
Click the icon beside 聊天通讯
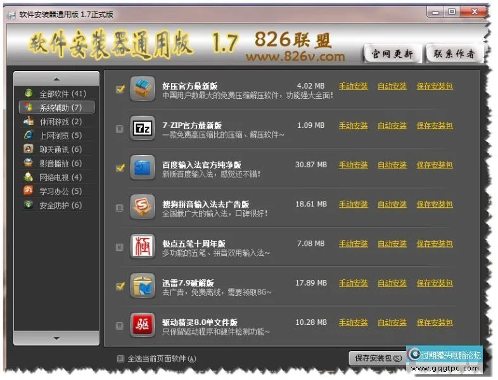[29, 149]
